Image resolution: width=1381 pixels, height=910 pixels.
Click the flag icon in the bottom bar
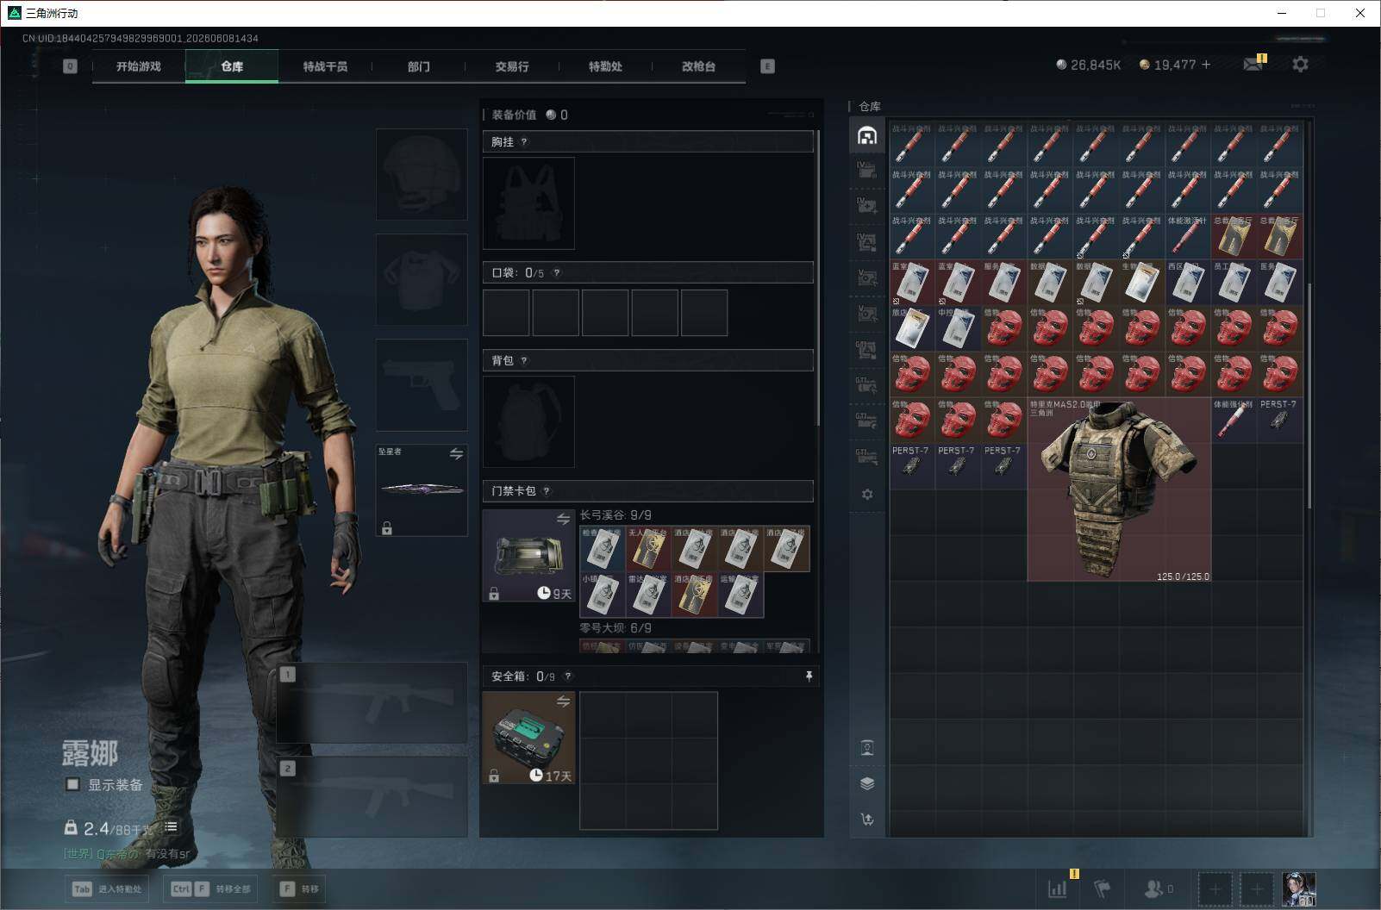click(x=1102, y=888)
